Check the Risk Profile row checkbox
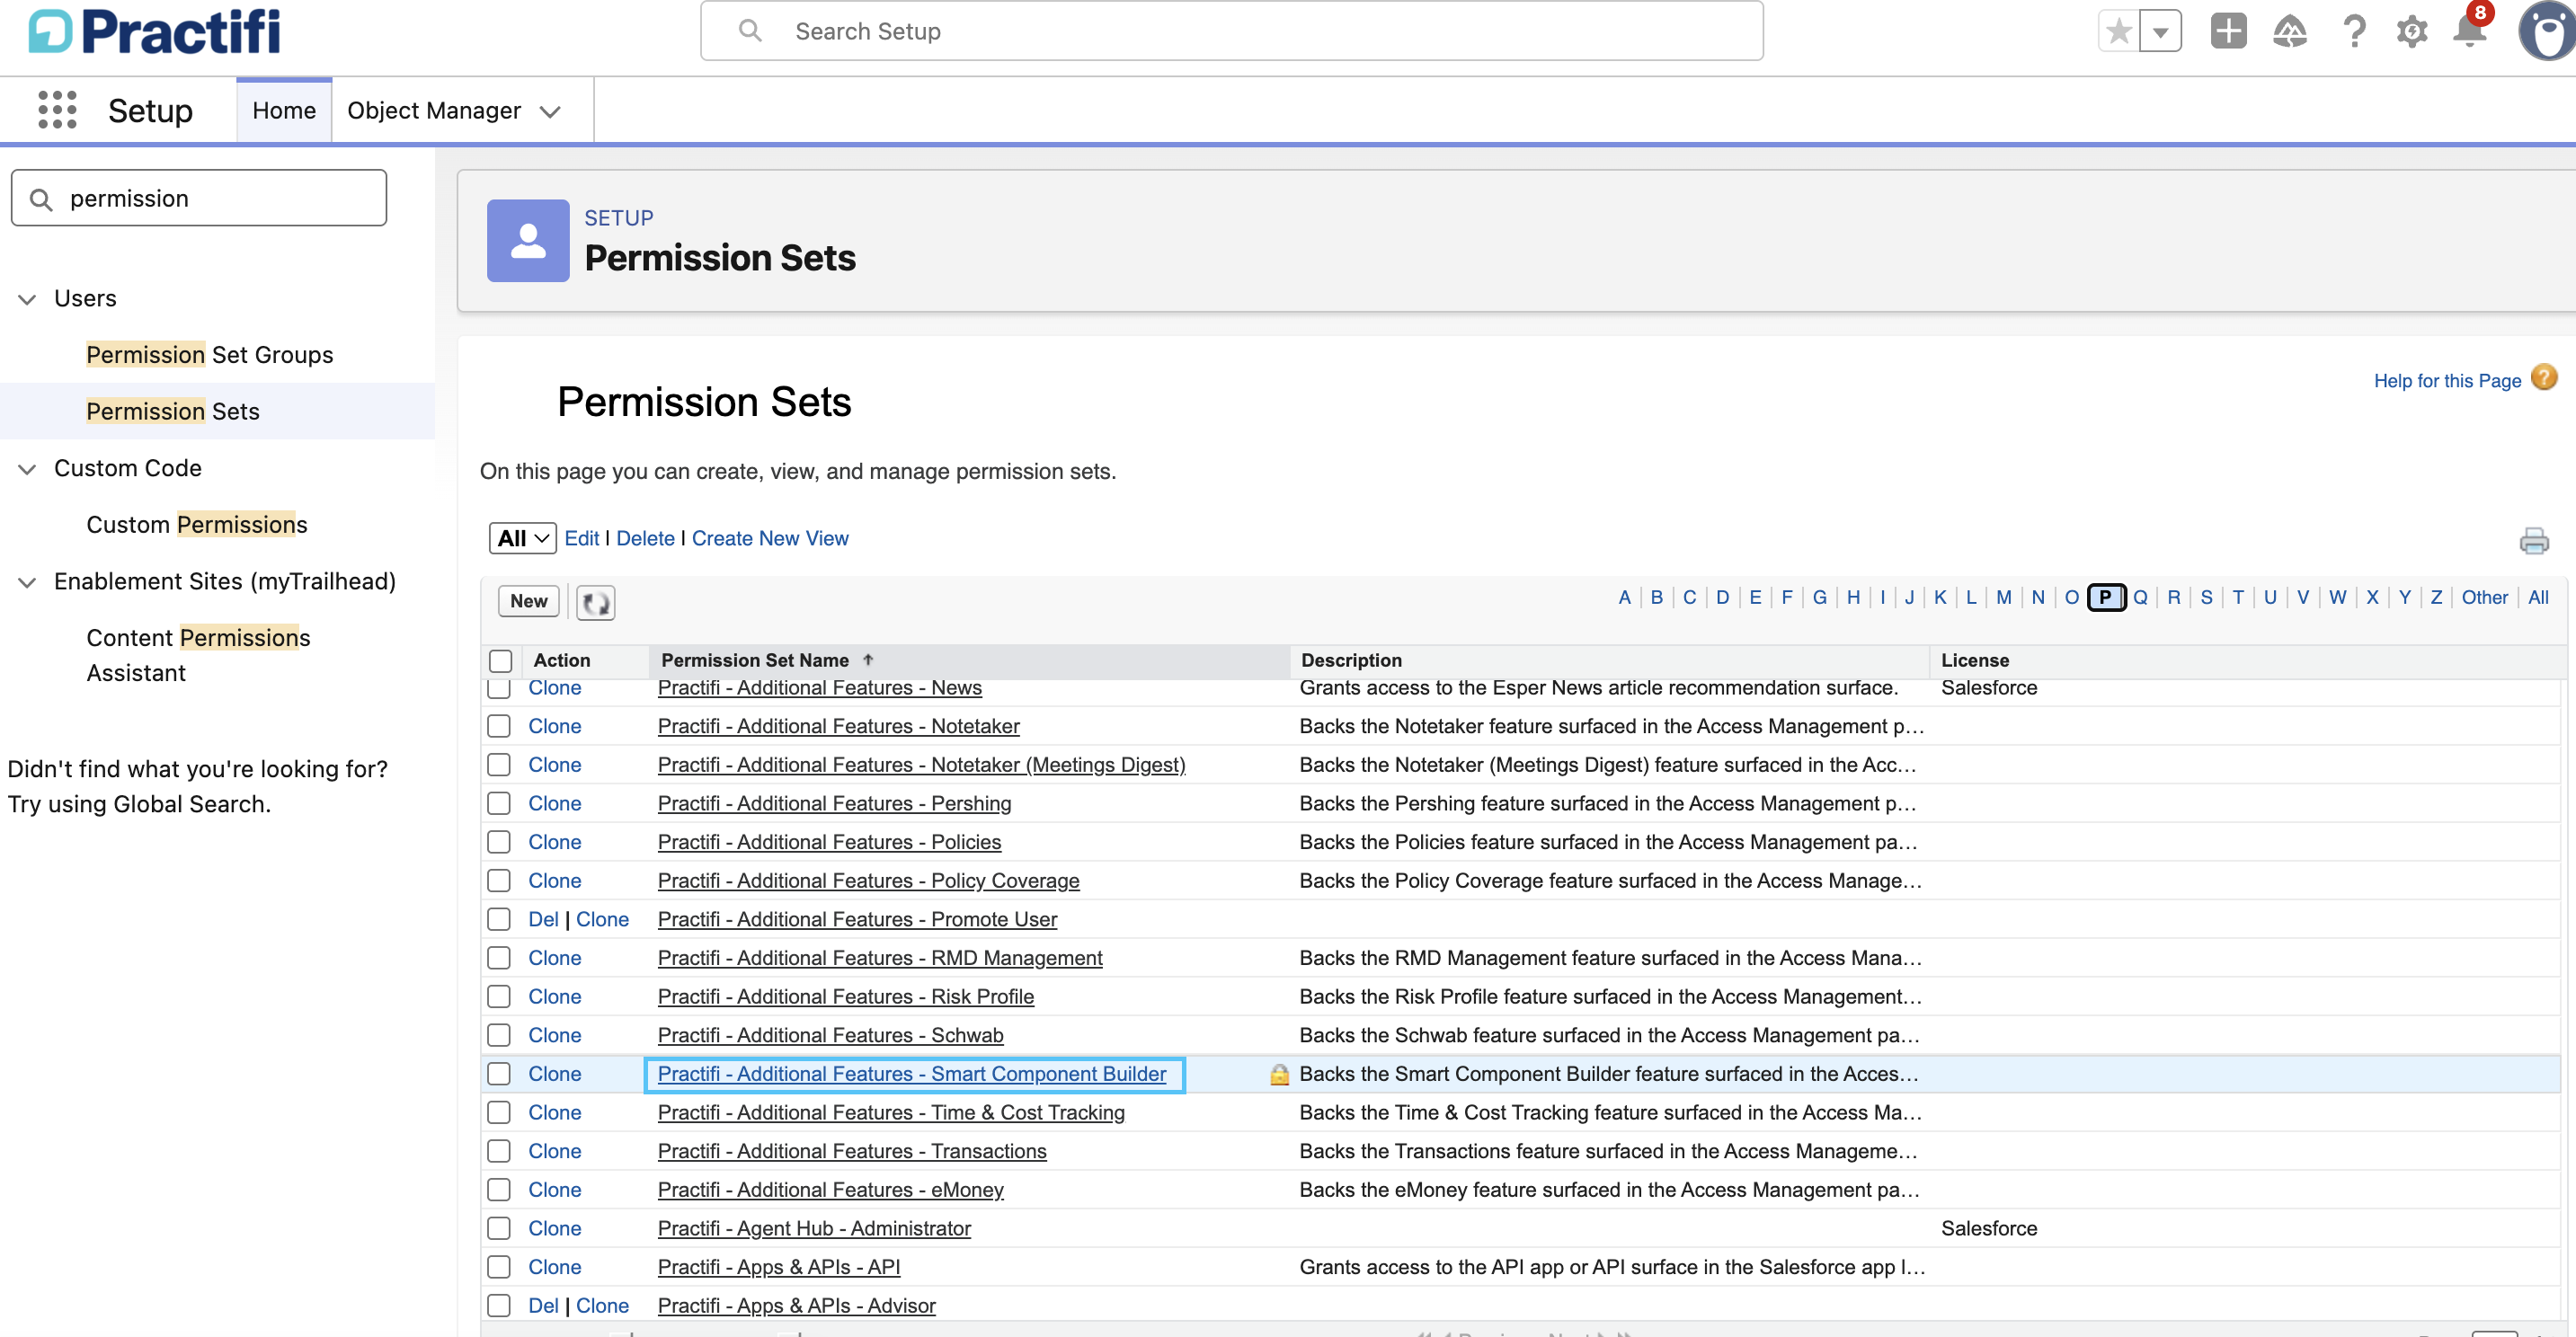The width and height of the screenshot is (2576, 1337). coord(499,997)
